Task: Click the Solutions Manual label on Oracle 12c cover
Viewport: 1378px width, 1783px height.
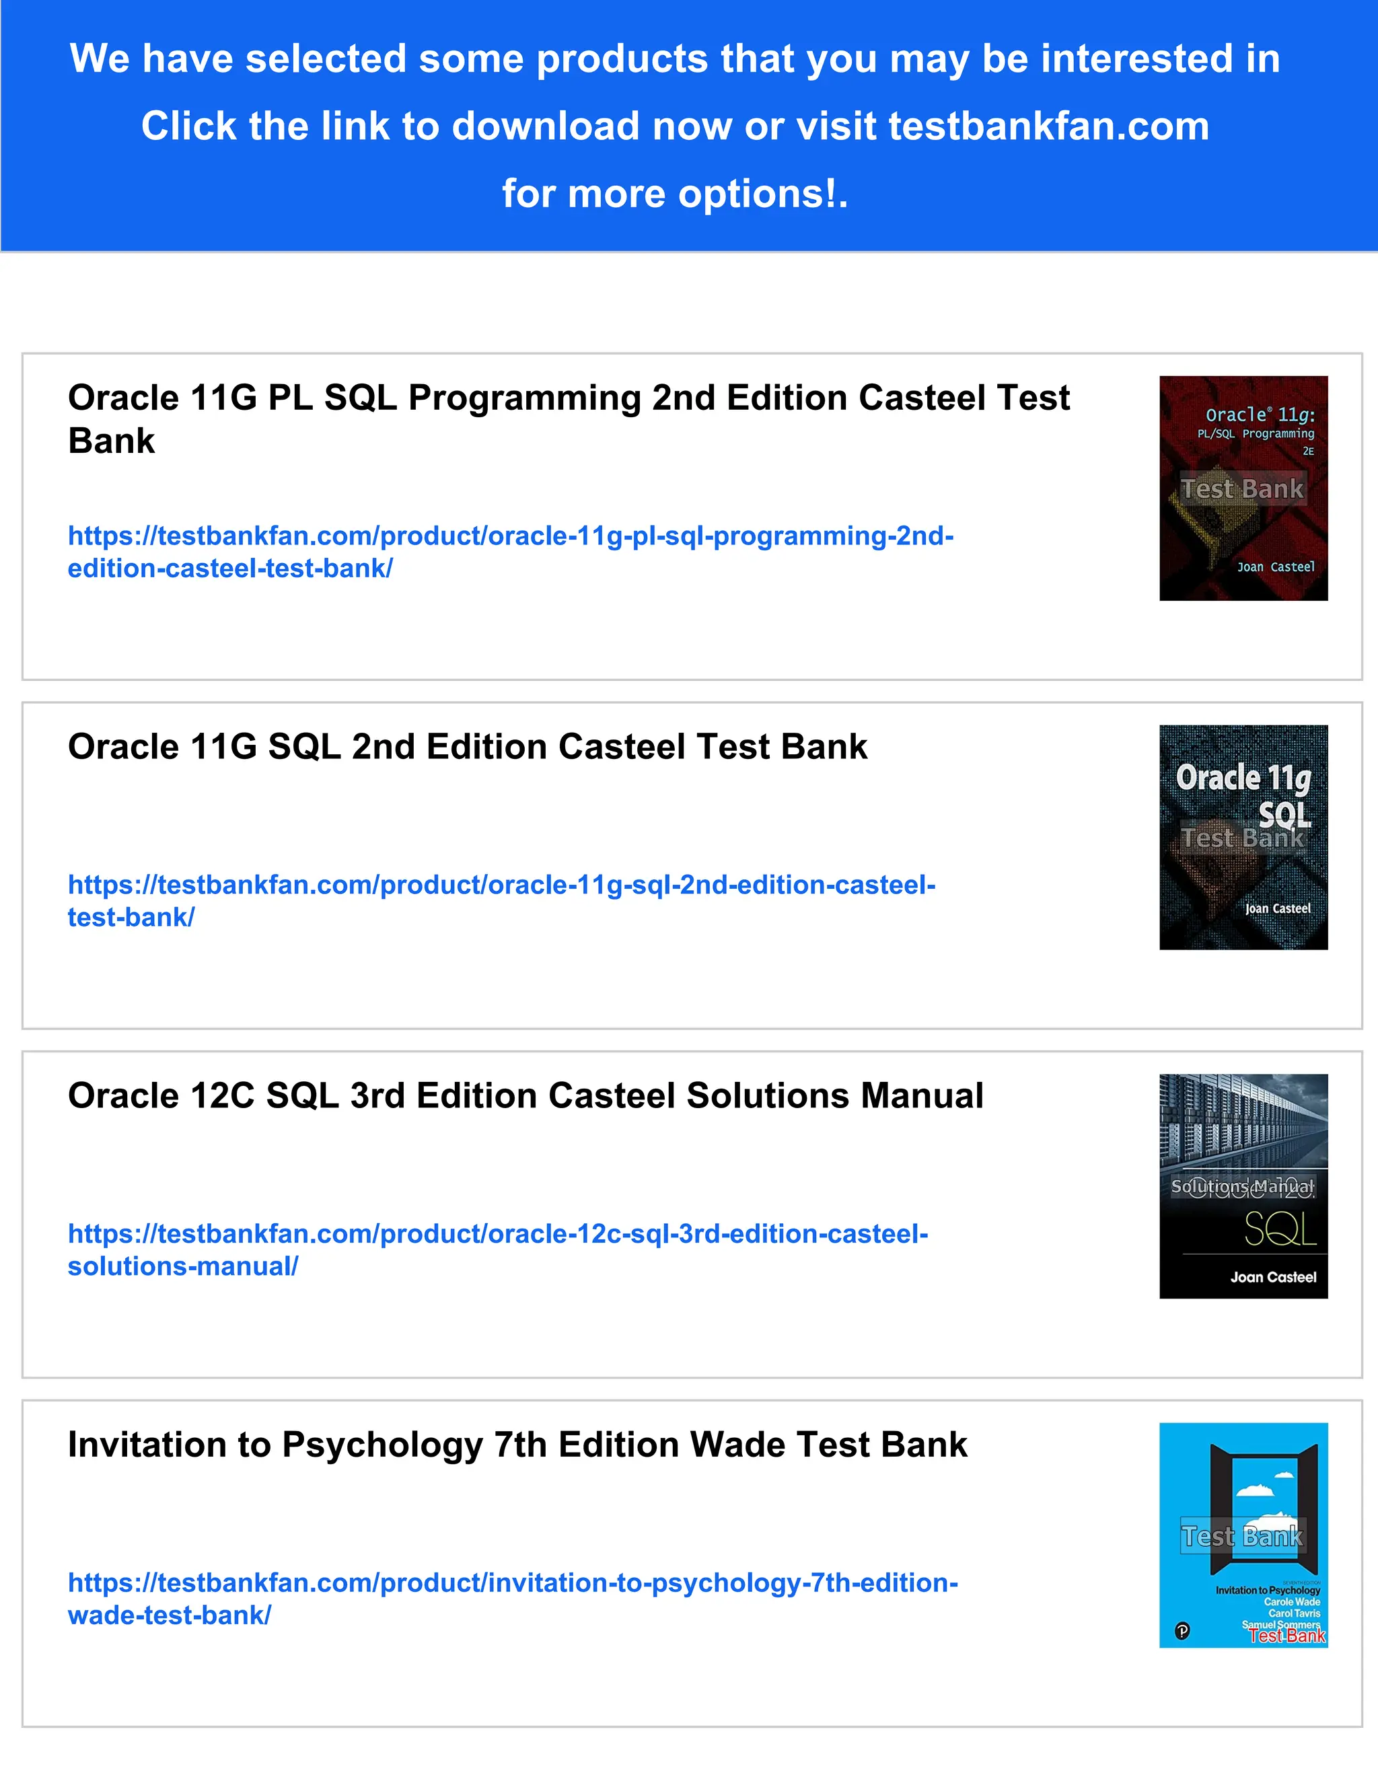Action: [1243, 1186]
